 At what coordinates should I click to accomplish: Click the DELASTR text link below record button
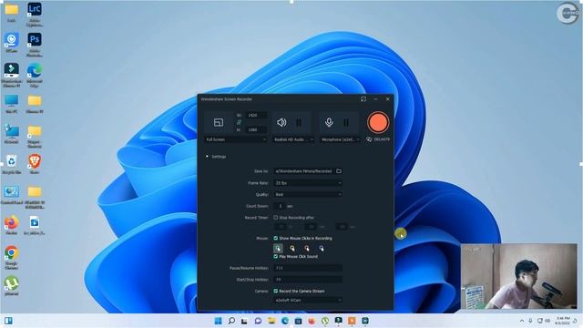pyautogui.click(x=382, y=139)
